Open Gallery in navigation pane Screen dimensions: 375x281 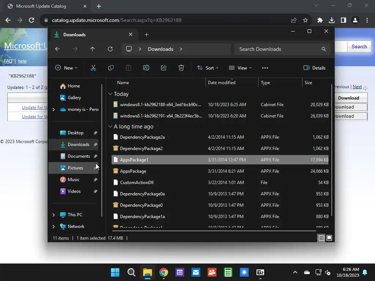tap(74, 98)
